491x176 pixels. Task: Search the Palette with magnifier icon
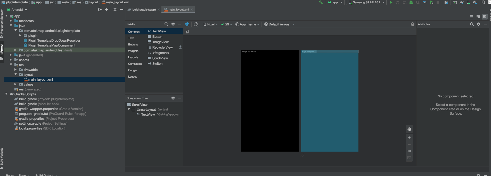pyautogui.click(x=166, y=24)
